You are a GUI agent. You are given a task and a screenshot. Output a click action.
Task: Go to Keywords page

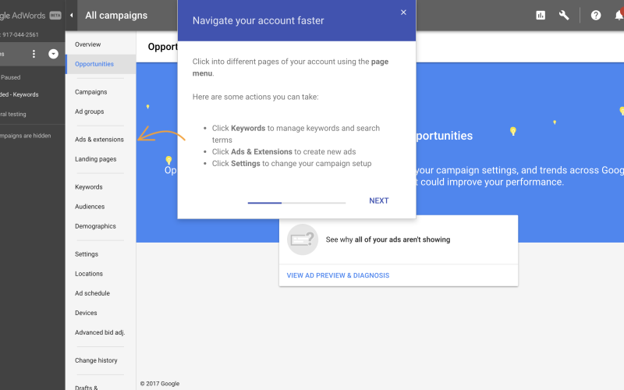coord(88,186)
